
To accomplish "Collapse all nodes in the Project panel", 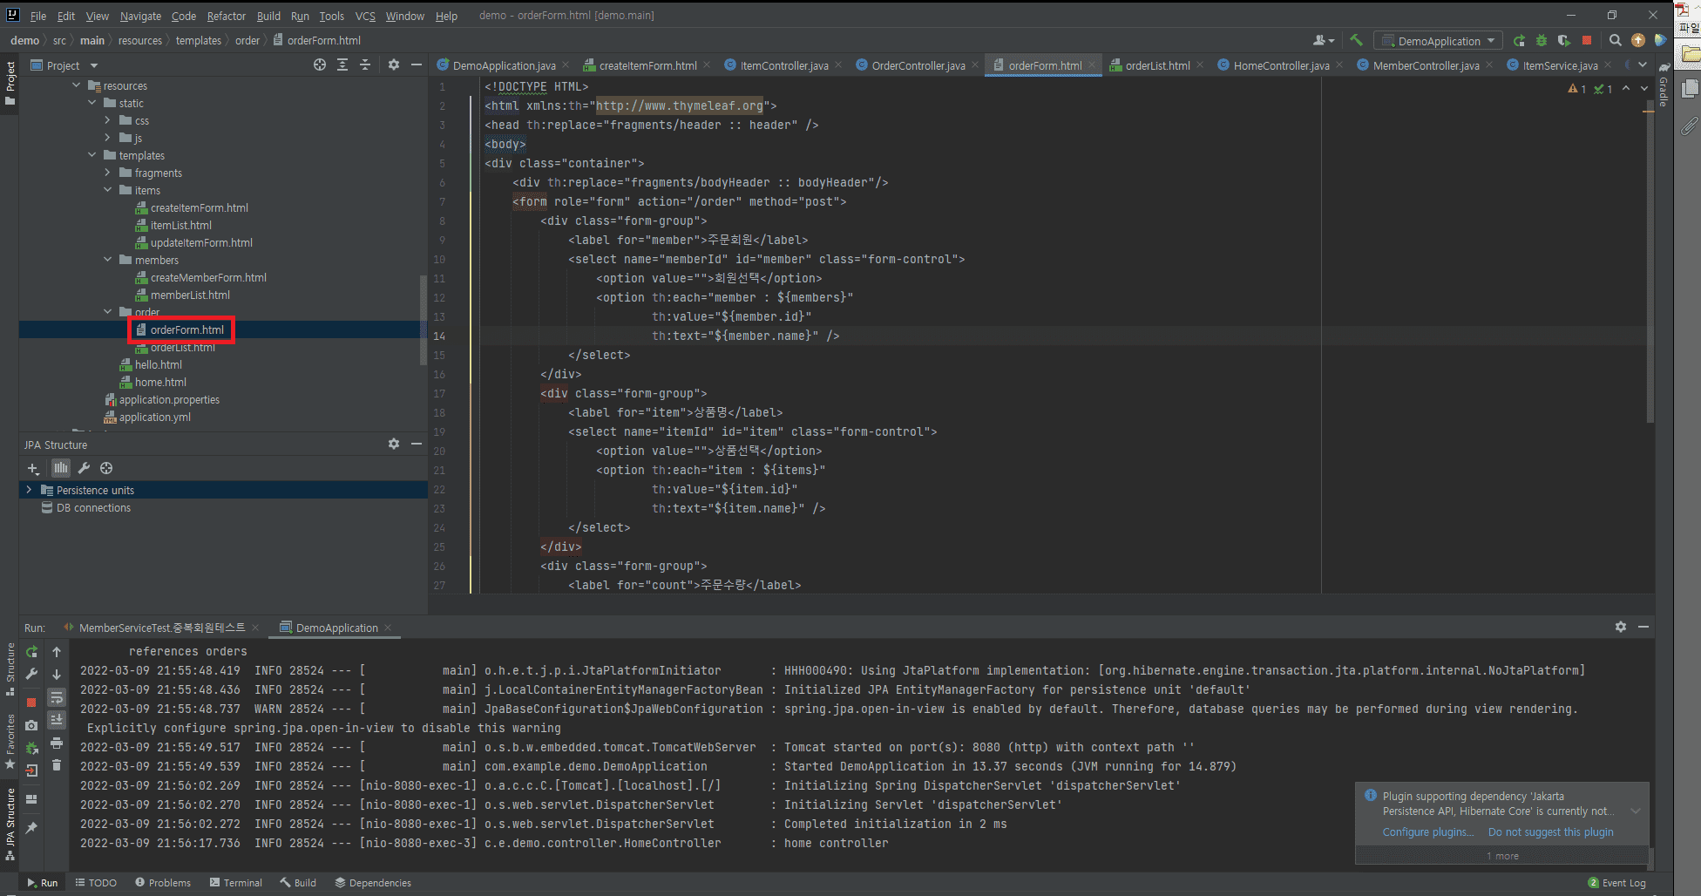I will tap(365, 65).
